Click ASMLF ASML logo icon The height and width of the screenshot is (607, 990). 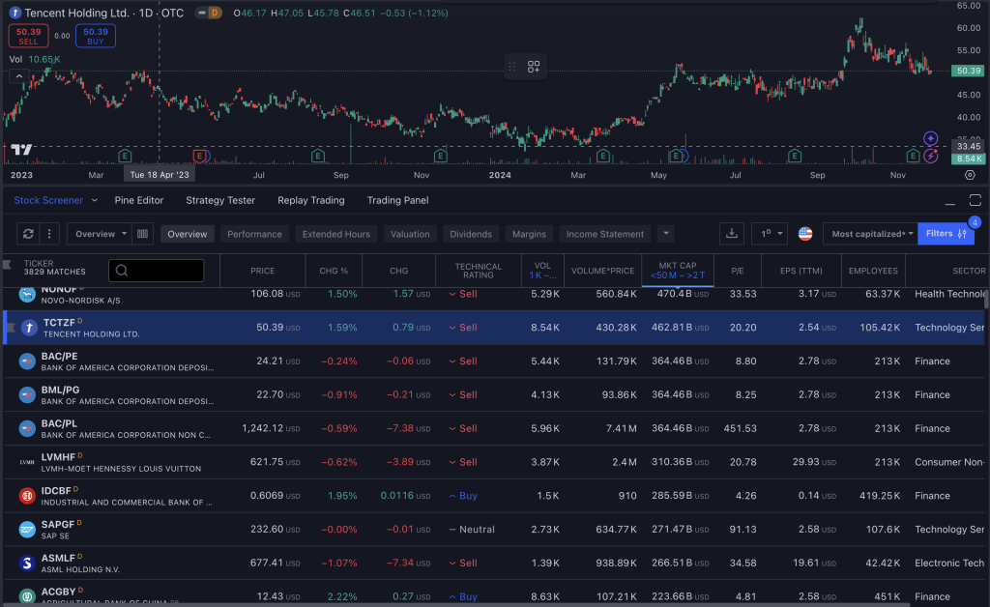(x=26, y=563)
